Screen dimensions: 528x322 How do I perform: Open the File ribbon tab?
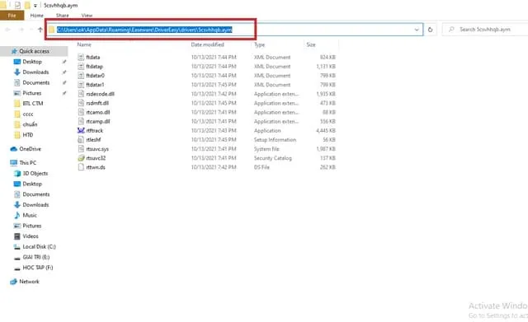12,16
